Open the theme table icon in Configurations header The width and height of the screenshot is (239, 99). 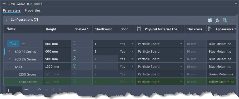tap(210, 20)
